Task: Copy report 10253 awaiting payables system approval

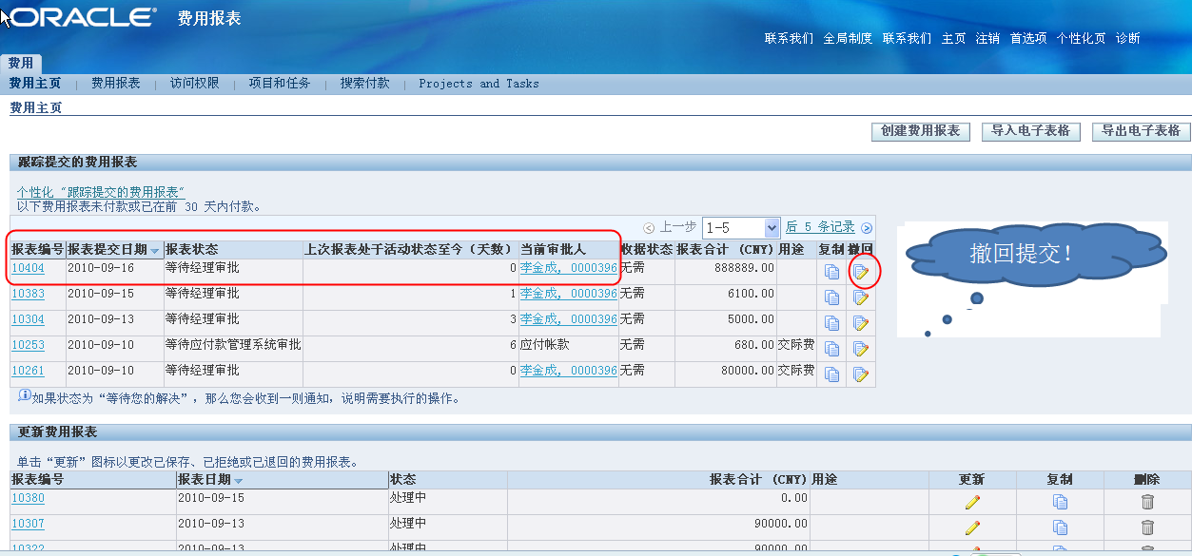Action: [831, 348]
